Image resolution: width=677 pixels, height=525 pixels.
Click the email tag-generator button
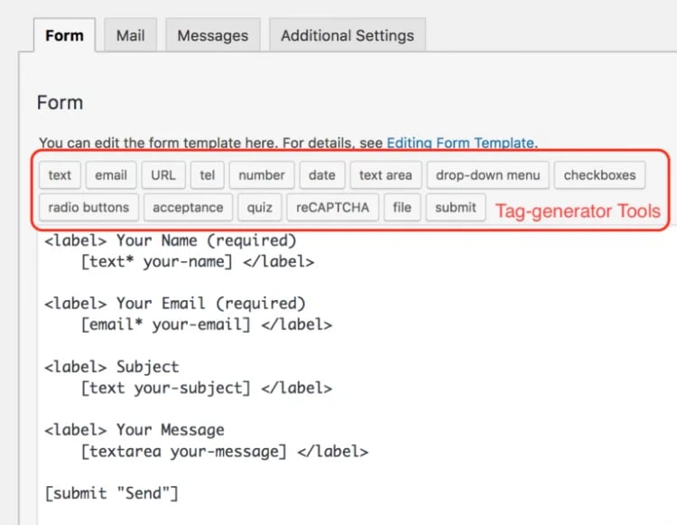pos(111,175)
